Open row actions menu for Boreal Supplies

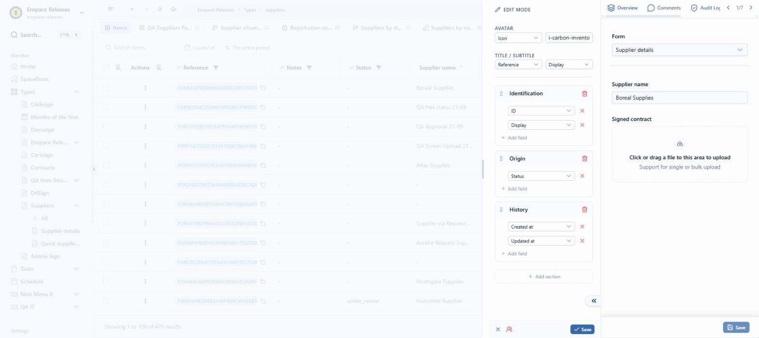(x=145, y=88)
